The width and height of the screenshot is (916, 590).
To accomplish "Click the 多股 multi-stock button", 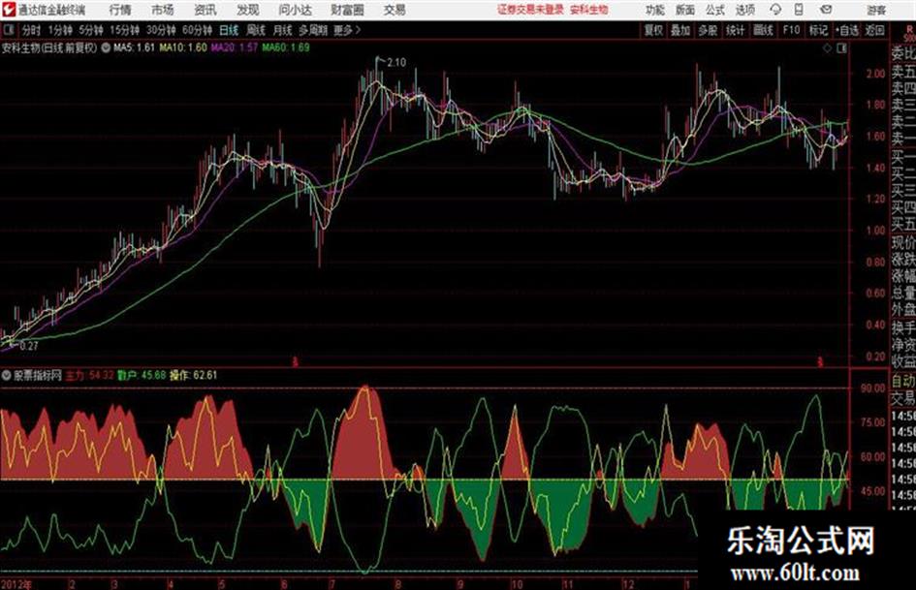I will click(x=708, y=30).
